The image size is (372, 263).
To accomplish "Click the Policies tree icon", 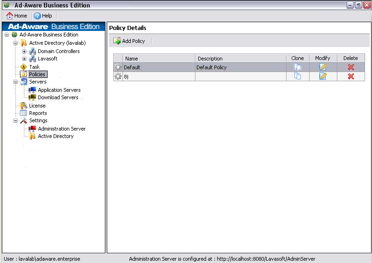I will [24, 74].
